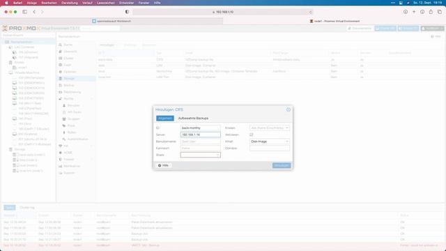Click the ID field with back-monthly
Viewport: 446px width, 251px height.
click(200, 128)
